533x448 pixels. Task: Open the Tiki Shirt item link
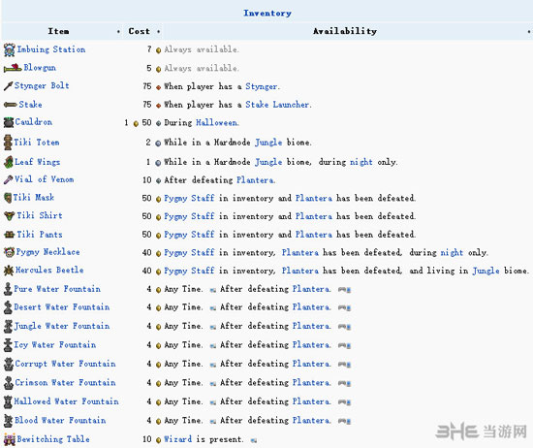[40, 215]
